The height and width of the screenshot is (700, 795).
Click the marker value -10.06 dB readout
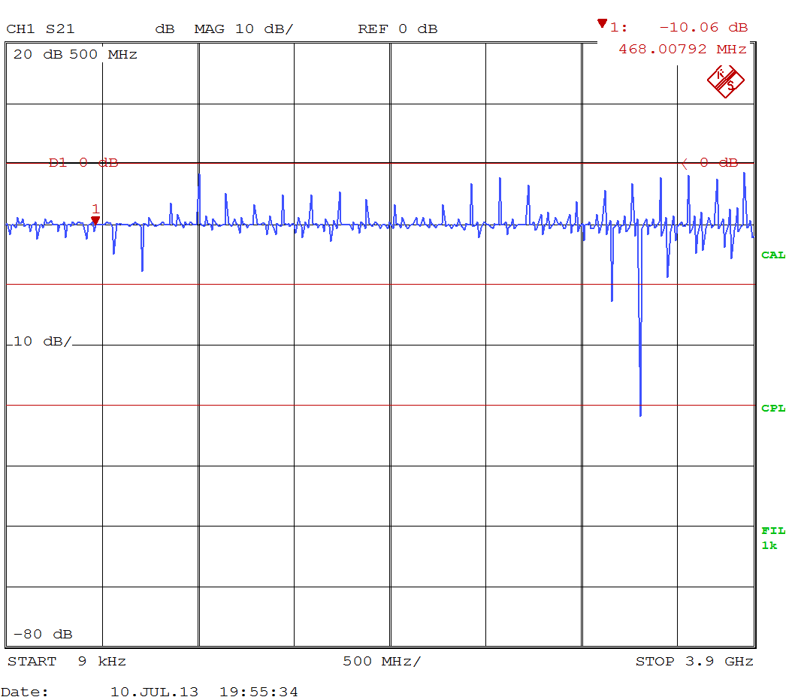[703, 27]
